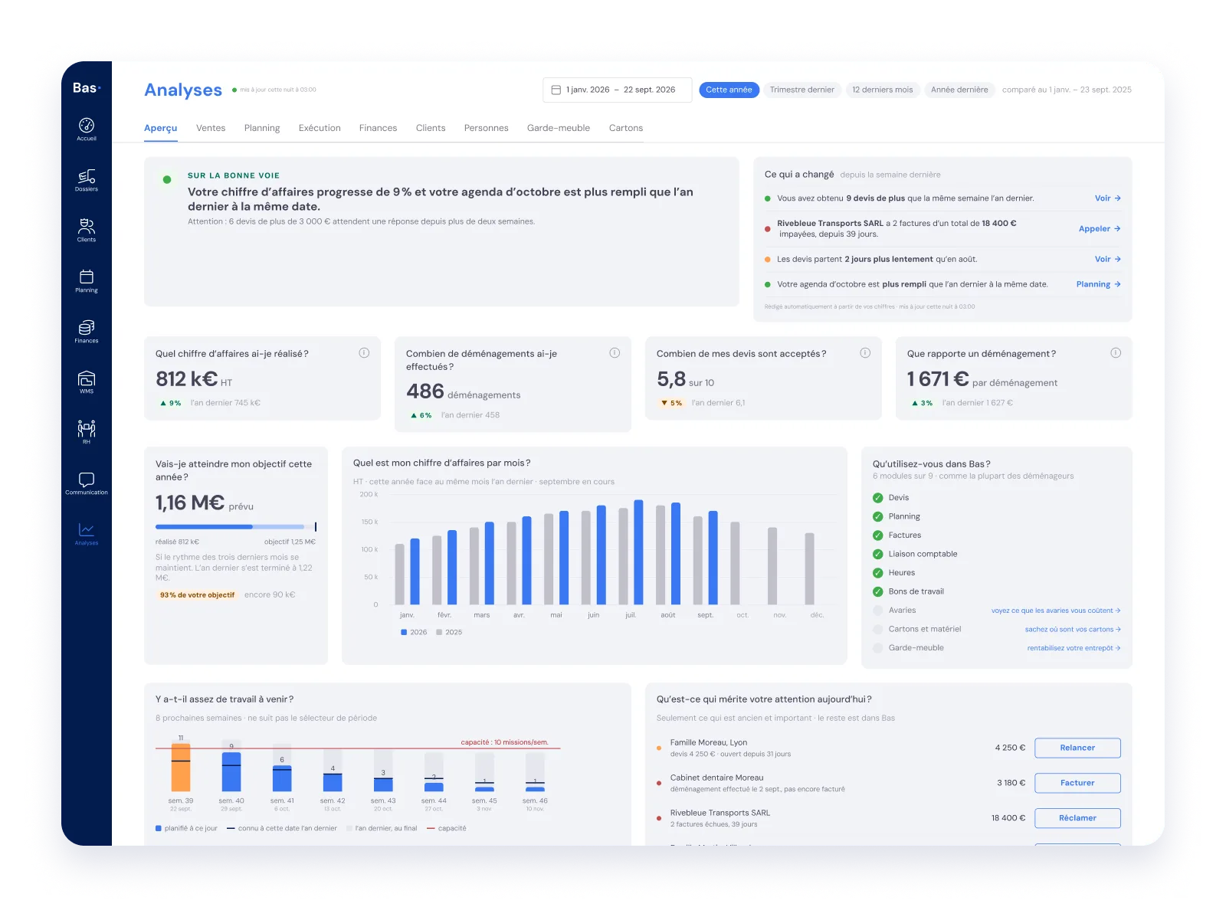Open the Clients sidebar icon
Screen dimensions: 1226x907
pyautogui.click(x=87, y=230)
